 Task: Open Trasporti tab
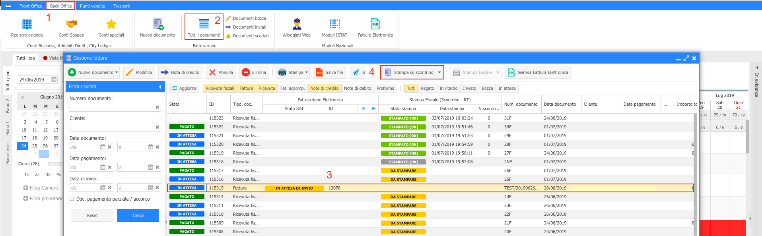coord(122,6)
